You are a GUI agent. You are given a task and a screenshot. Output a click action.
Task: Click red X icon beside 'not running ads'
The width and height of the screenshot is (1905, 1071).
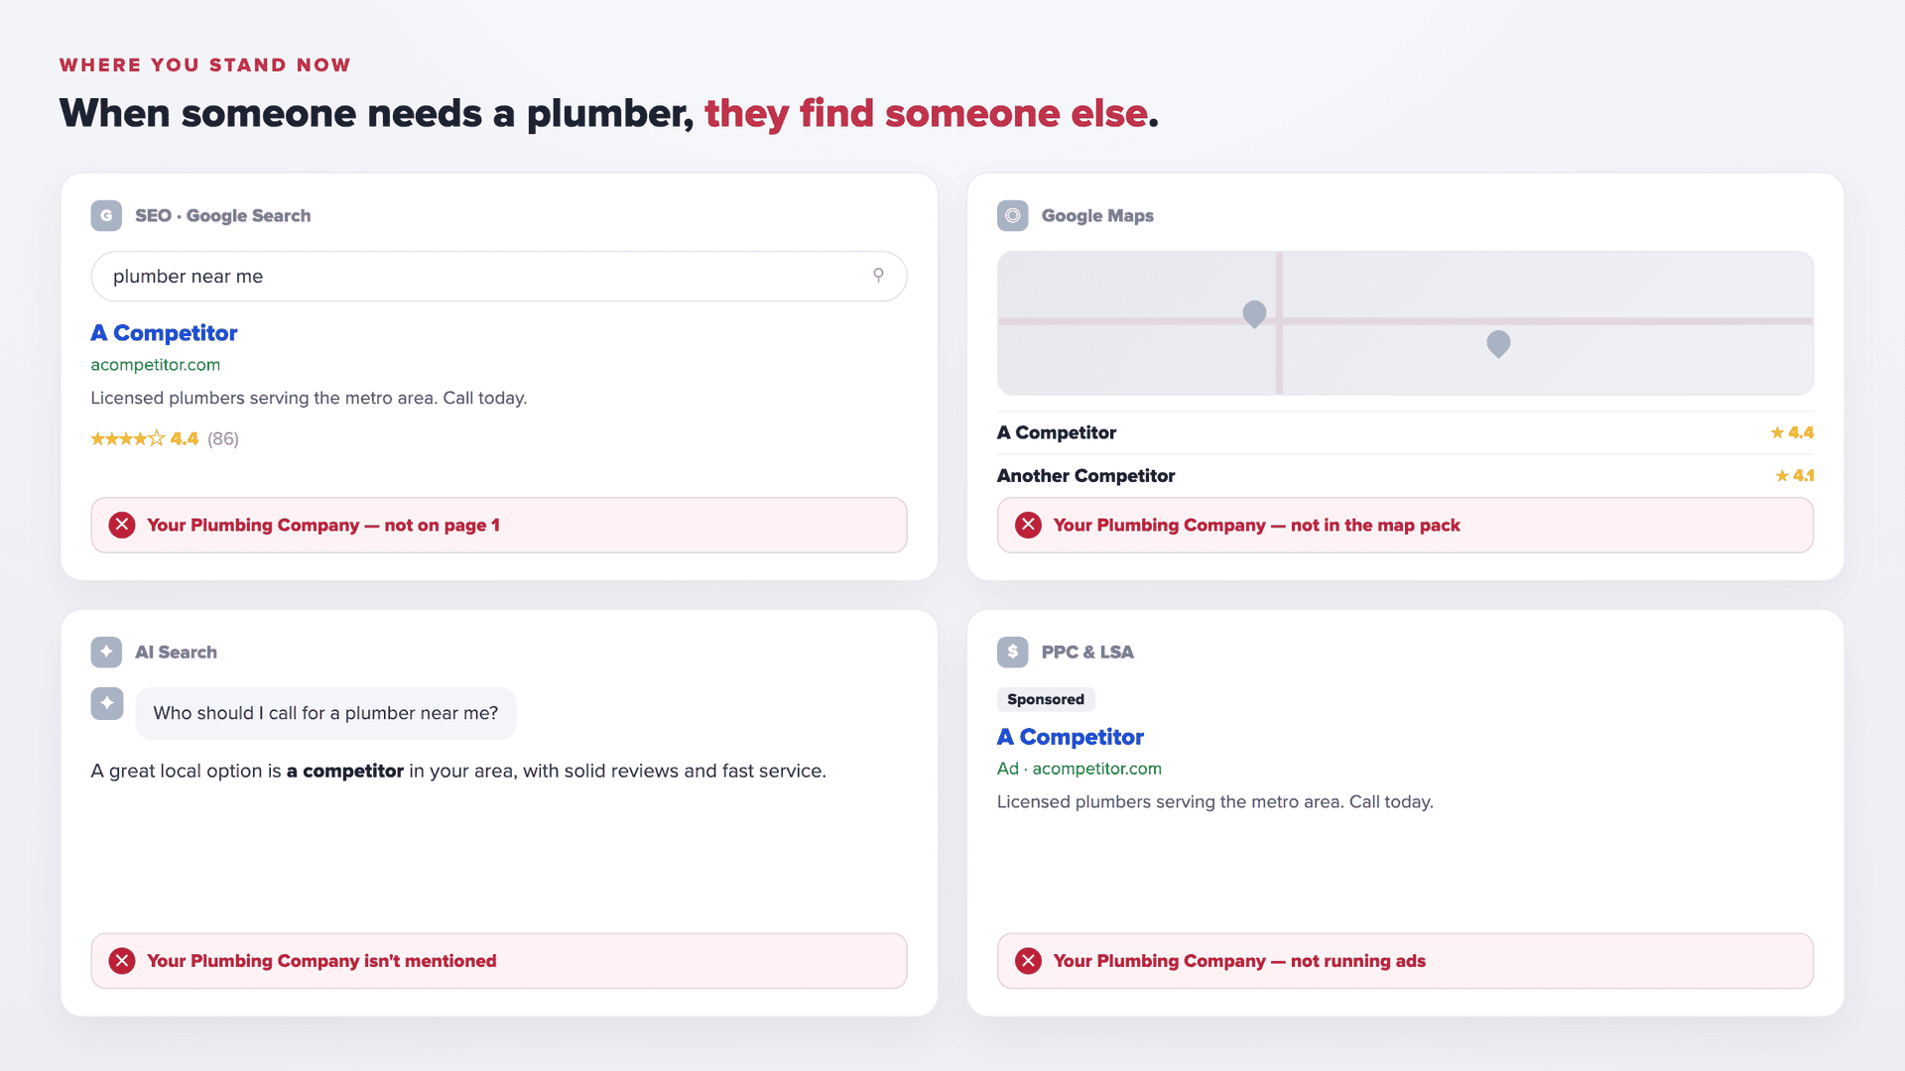1028,961
